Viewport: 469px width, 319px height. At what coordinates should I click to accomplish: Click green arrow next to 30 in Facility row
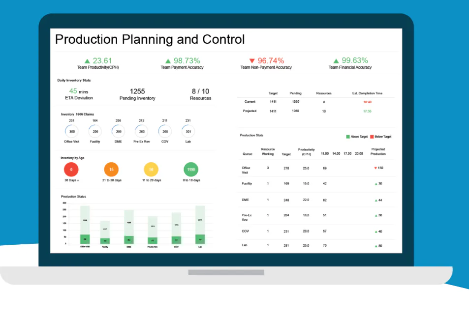[376, 184]
